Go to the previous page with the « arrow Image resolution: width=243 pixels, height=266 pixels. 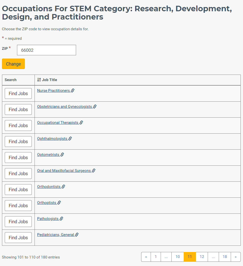pos(146,257)
